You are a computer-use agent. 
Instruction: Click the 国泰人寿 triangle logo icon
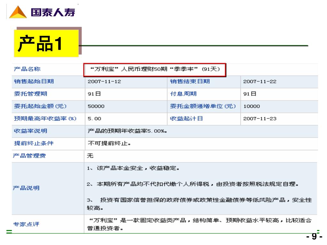click(x=18, y=12)
